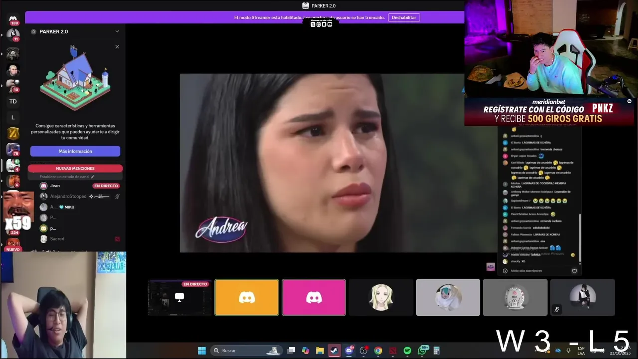Open the server icon with 75 badge
Screen dimensions: 638x359
(13, 149)
